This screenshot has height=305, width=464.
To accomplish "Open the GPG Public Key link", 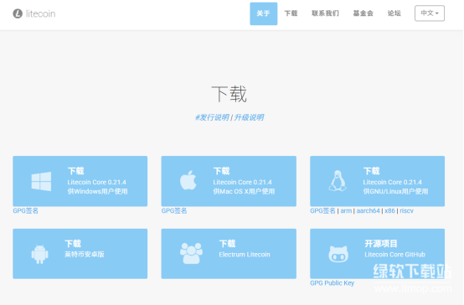I will pos(332,283).
